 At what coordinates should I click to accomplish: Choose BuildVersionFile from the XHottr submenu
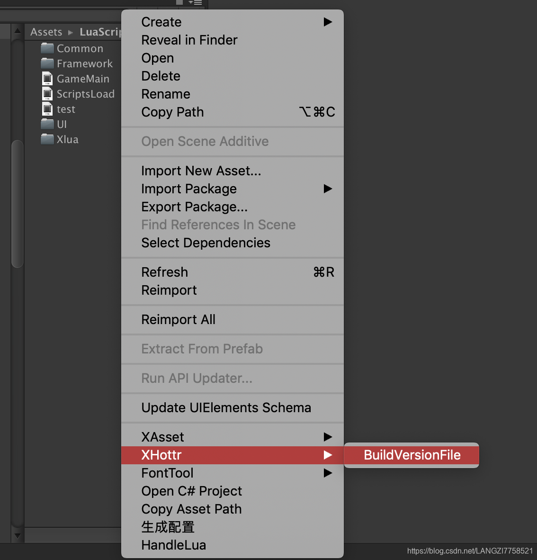click(412, 455)
